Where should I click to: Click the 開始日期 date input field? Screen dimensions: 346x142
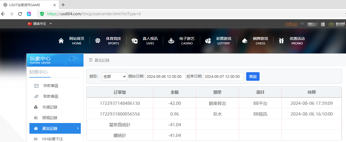click(x=165, y=76)
